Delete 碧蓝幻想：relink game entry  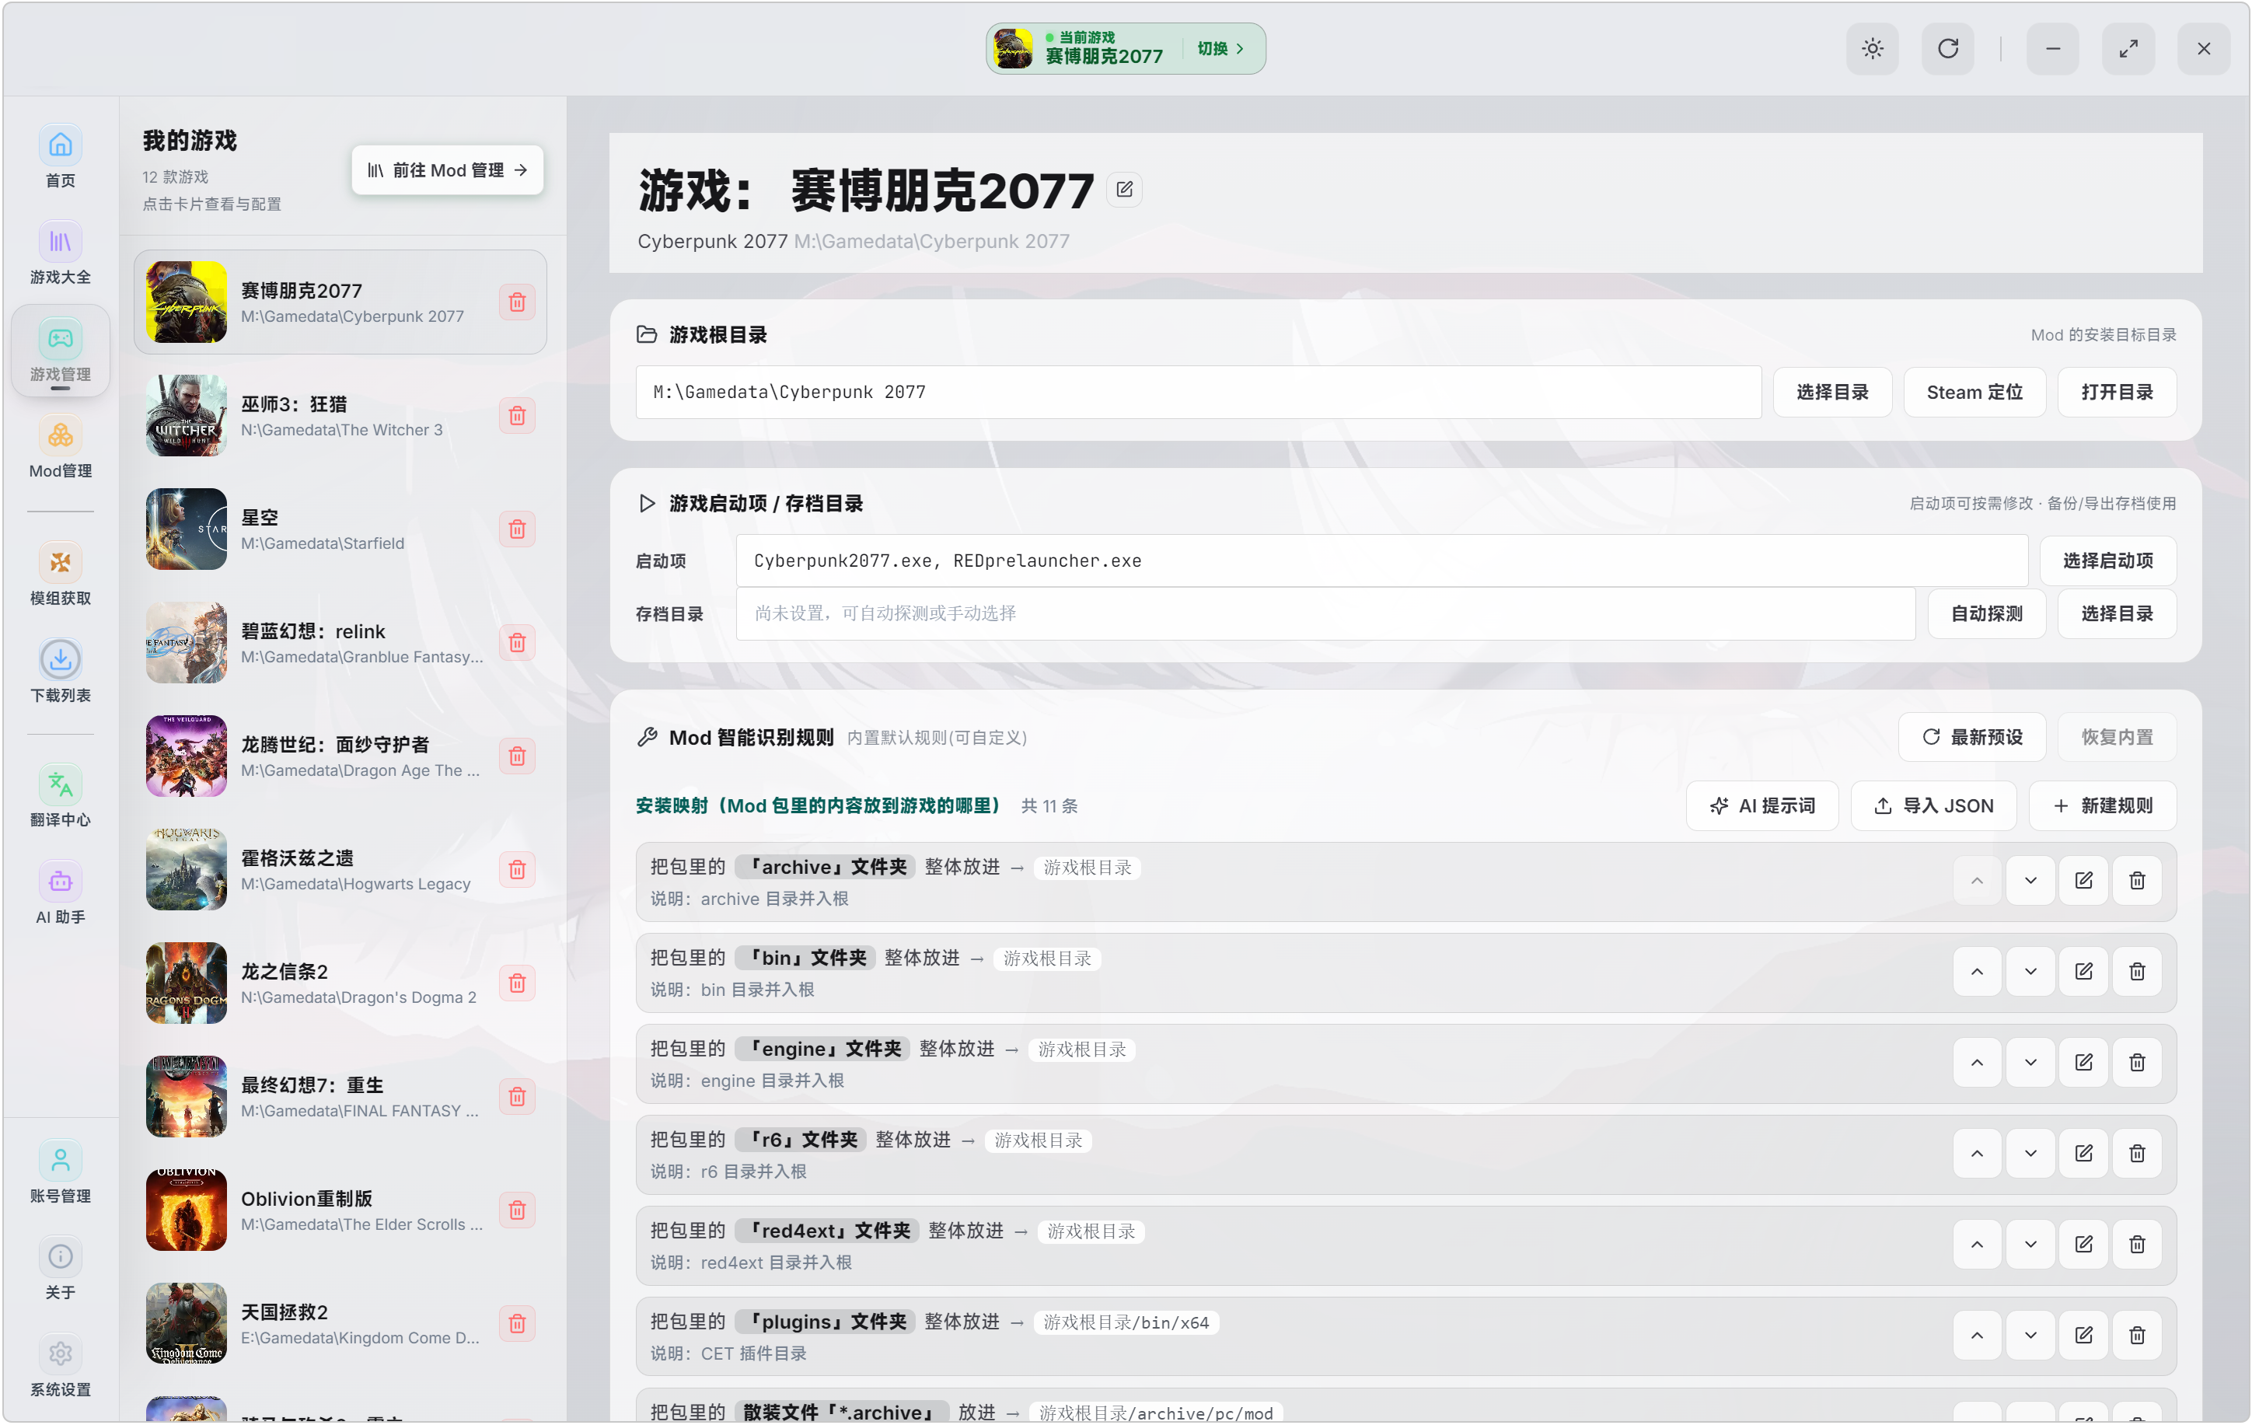(x=517, y=642)
